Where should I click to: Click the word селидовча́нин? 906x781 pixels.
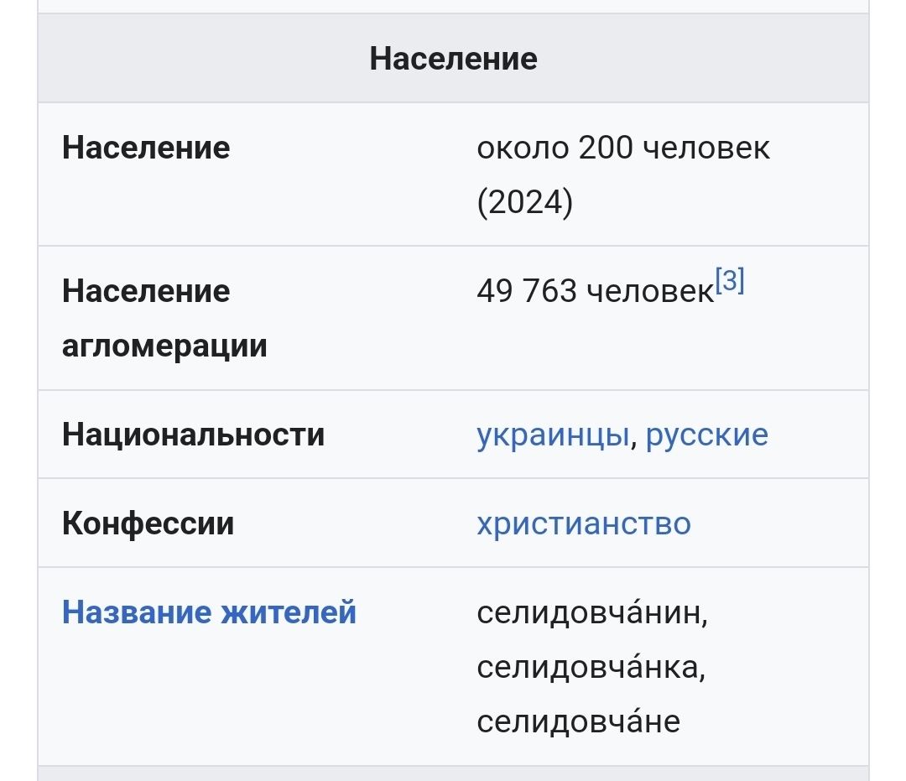[591, 613]
